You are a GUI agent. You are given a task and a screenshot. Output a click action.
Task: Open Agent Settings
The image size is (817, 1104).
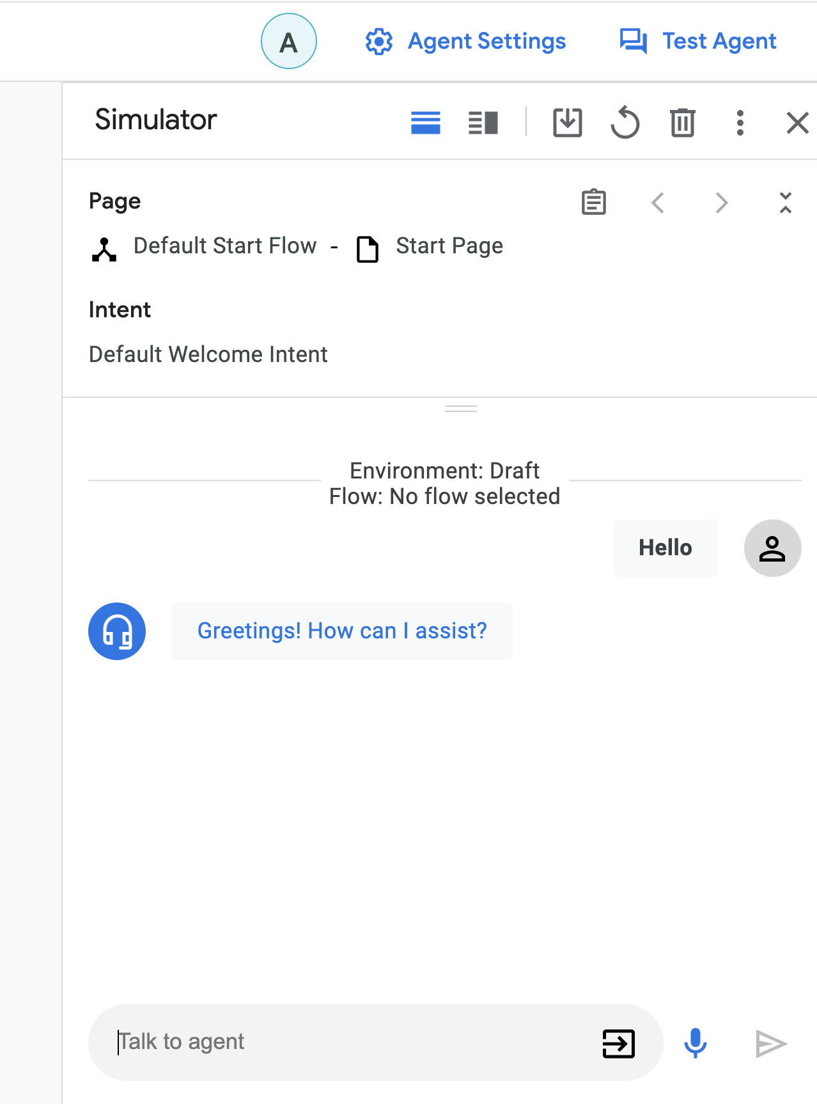(465, 42)
